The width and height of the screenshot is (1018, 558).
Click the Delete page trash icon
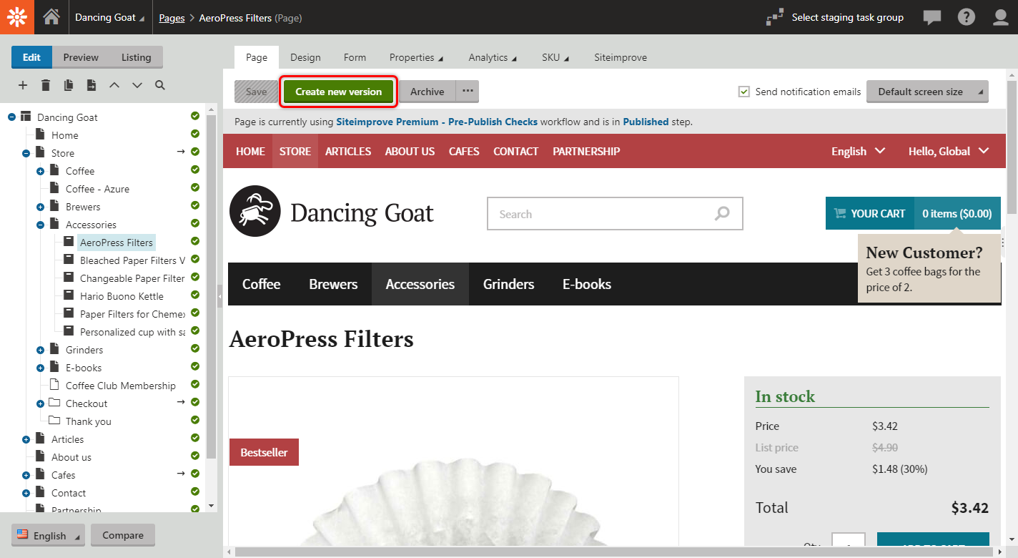point(46,85)
